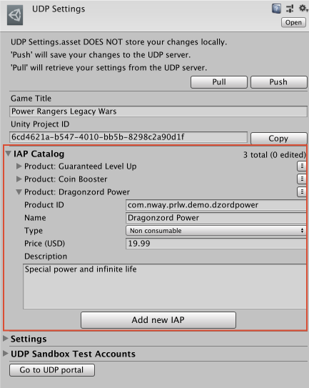The height and width of the screenshot is (388, 309).
Task: Collapse the IAP Catalog section
Action: click(8, 154)
